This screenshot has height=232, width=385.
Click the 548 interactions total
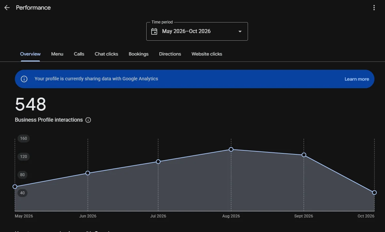click(30, 104)
